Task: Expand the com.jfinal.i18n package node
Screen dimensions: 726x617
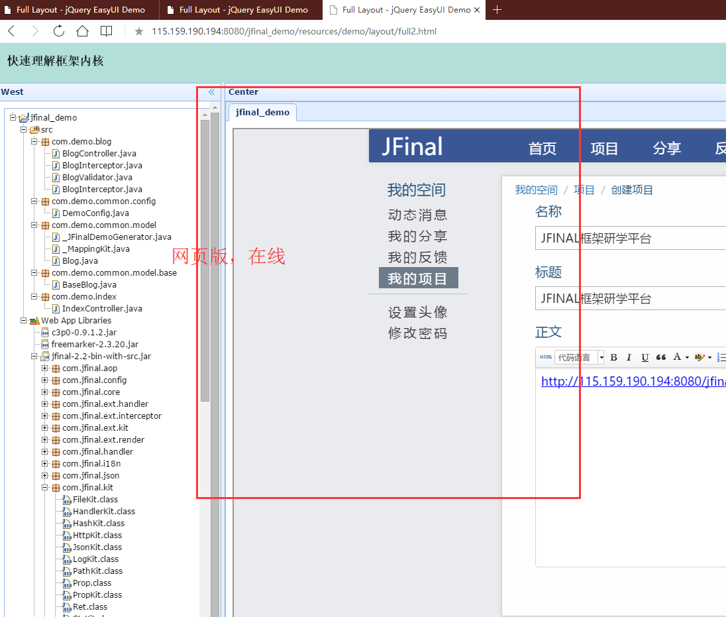Action: coord(45,464)
